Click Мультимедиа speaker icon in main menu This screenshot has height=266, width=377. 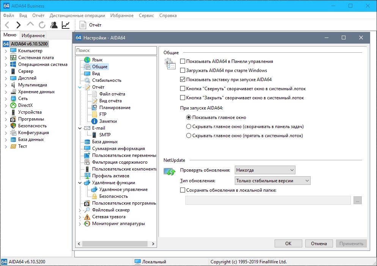pos(13,85)
